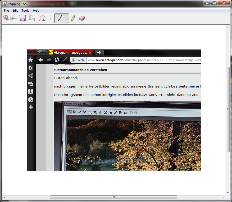This screenshot has width=232, height=202.
Task: Click the bookmarks star sidebar icon
Action: click(x=31, y=60)
